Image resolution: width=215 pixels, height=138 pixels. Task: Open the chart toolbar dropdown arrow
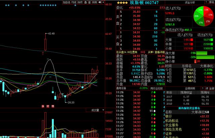pos(103,2)
